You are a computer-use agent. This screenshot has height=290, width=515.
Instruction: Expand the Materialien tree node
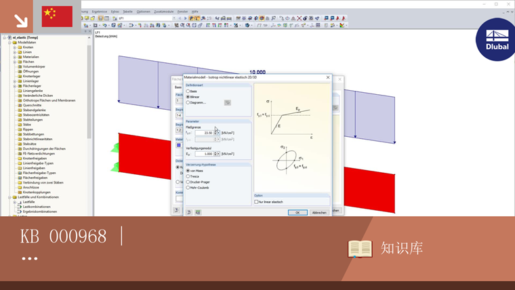(14, 57)
